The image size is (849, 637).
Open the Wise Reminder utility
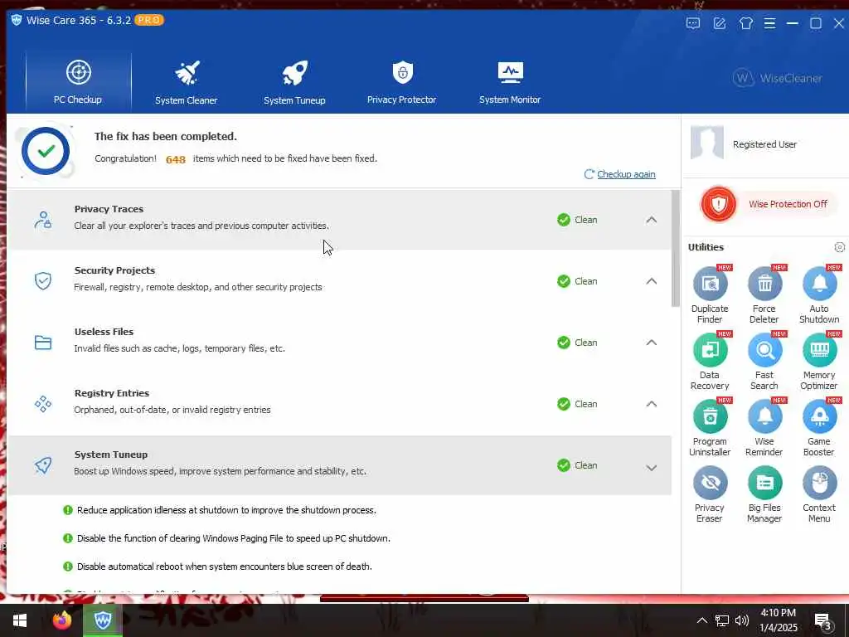tap(764, 429)
